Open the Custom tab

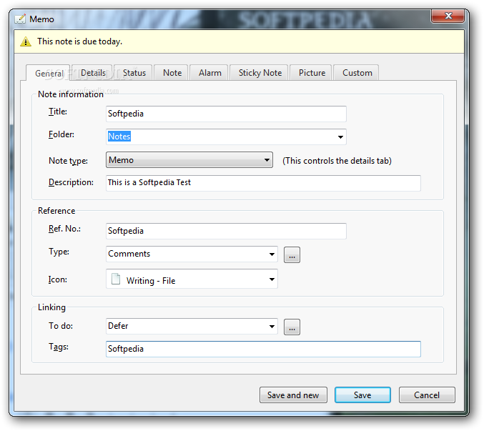[x=357, y=73]
